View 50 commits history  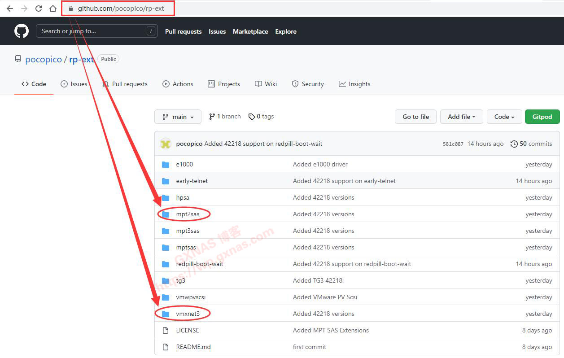[x=531, y=144]
